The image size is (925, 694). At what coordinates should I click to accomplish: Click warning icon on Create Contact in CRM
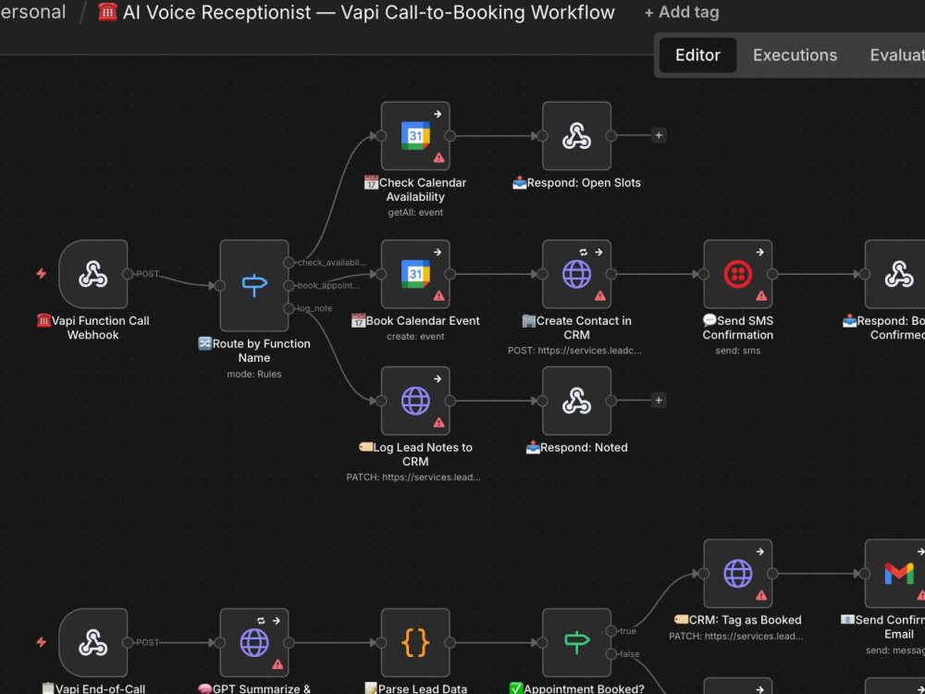(600, 296)
